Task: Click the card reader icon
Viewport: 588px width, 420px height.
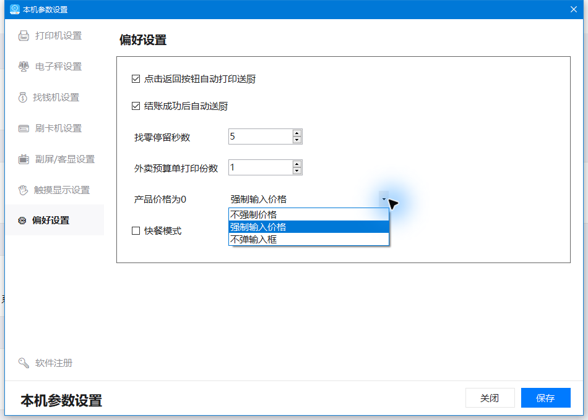Action: point(24,128)
